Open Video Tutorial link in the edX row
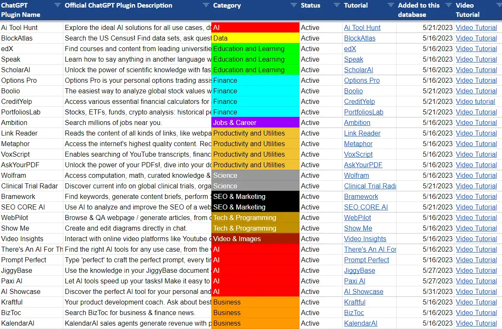Screen dimensions: 502x329 (476, 49)
